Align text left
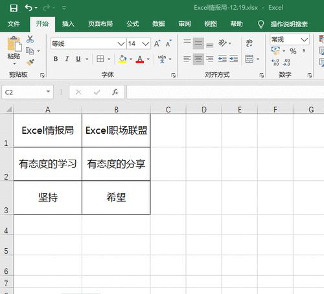 [x=187, y=59]
